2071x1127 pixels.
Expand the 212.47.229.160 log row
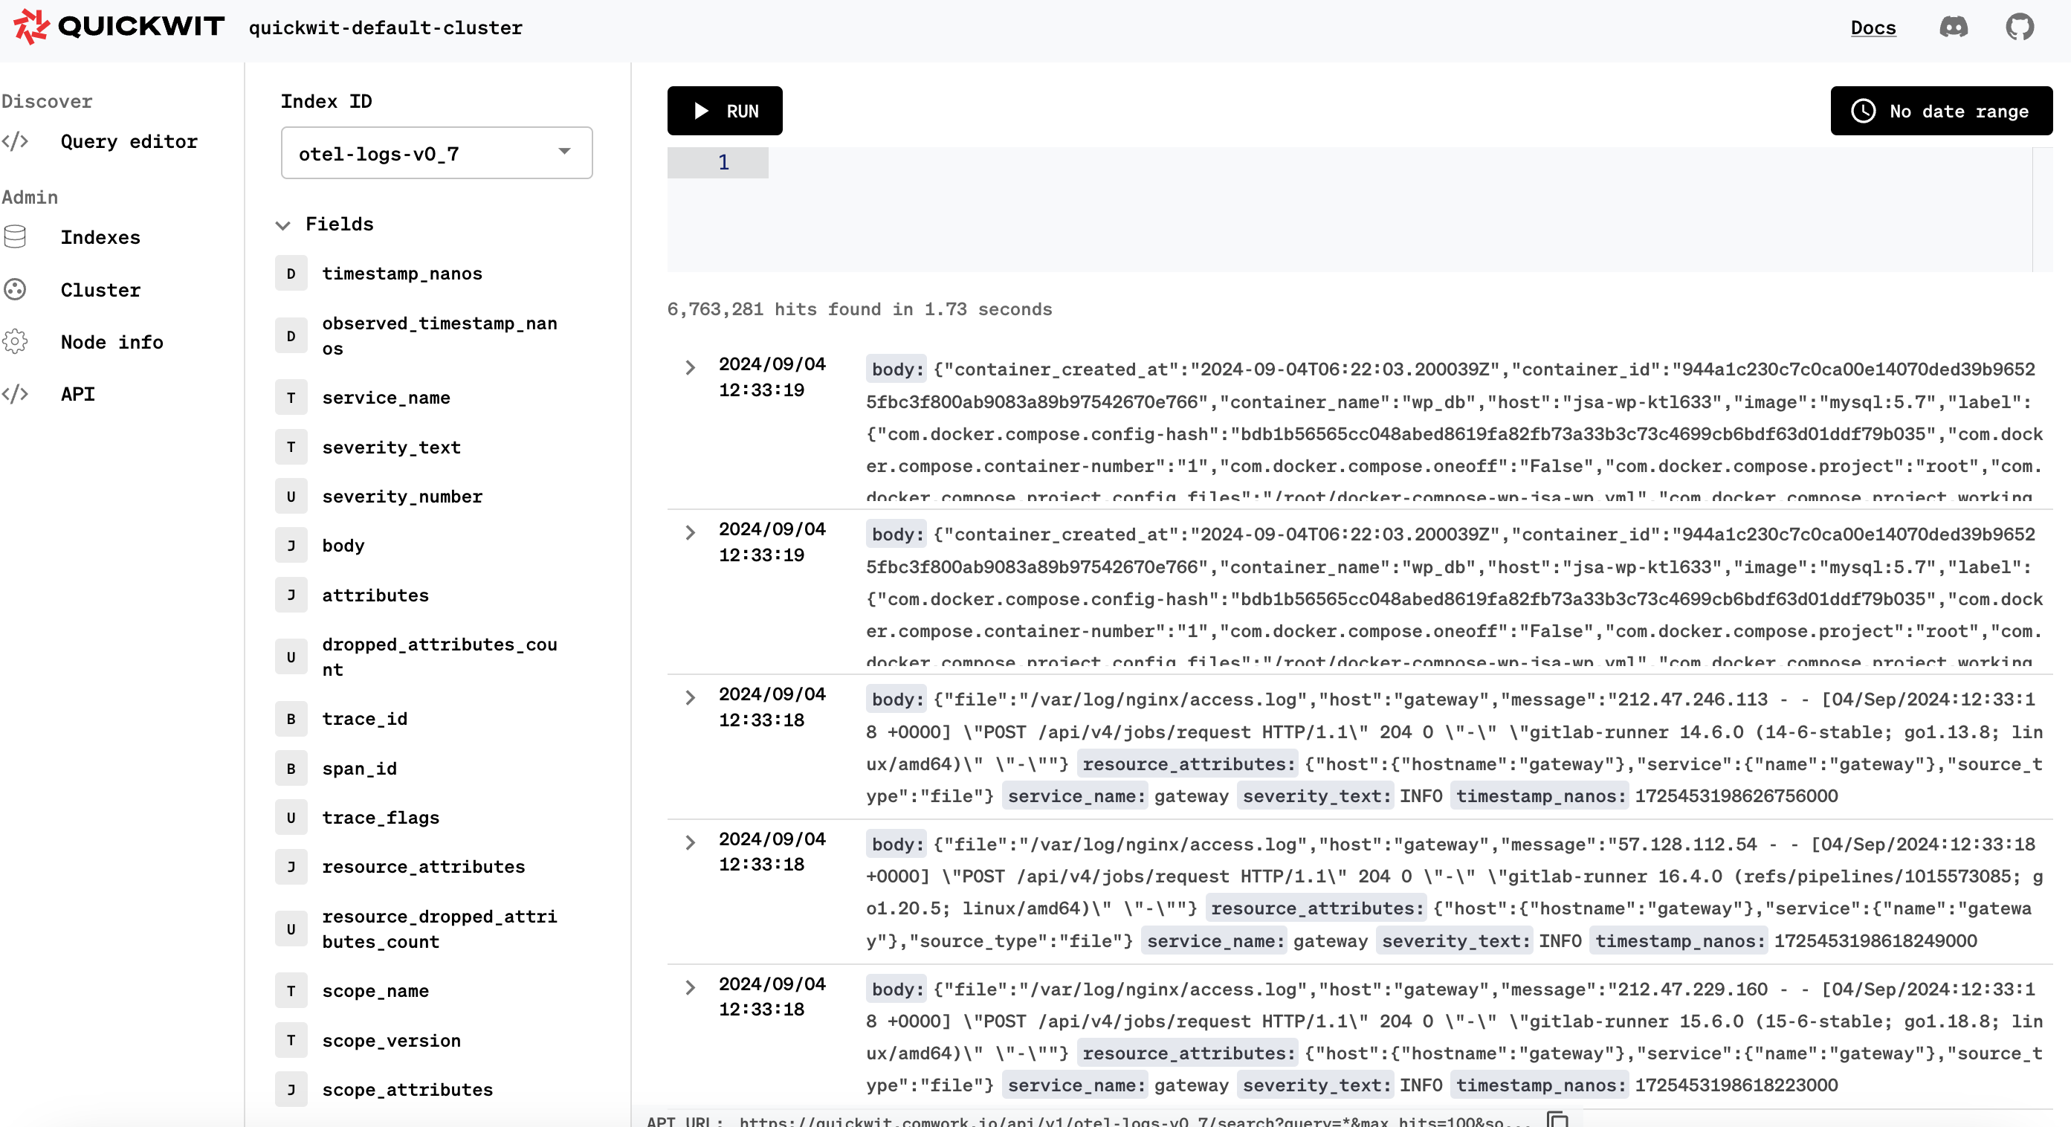(690, 987)
